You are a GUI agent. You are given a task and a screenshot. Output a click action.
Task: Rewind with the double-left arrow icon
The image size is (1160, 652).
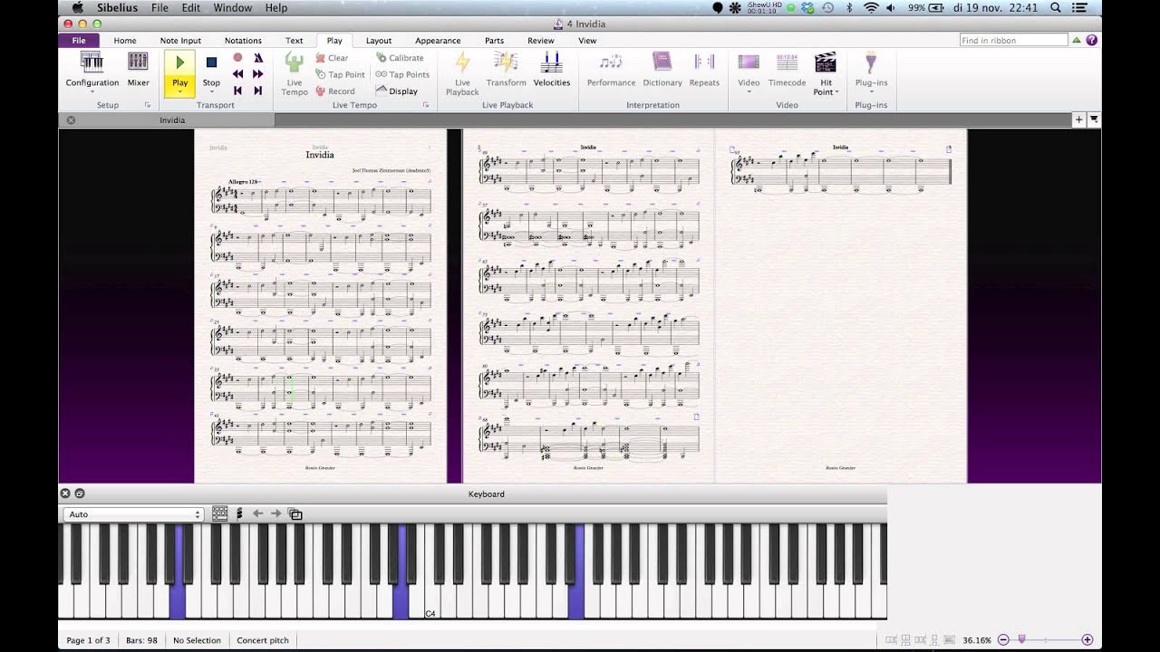(237, 74)
